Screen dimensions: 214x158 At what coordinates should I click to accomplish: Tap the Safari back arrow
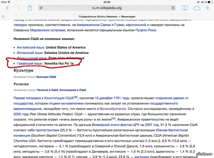[x=5, y=8]
